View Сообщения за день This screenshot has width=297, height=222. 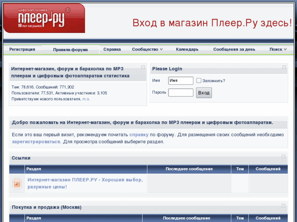click(x=234, y=49)
